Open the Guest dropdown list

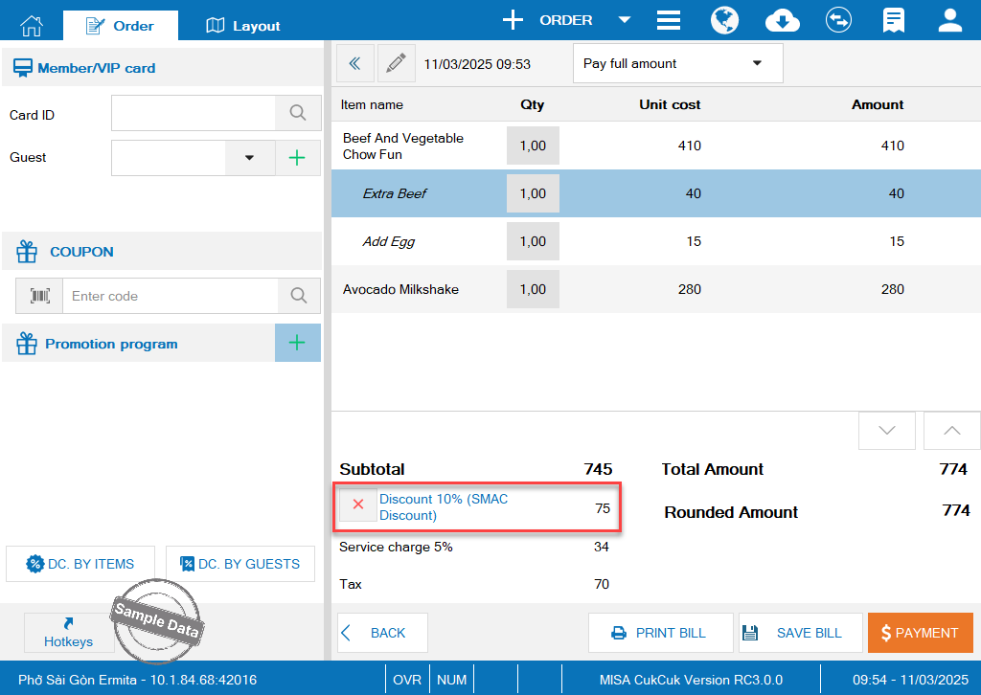coord(250,158)
